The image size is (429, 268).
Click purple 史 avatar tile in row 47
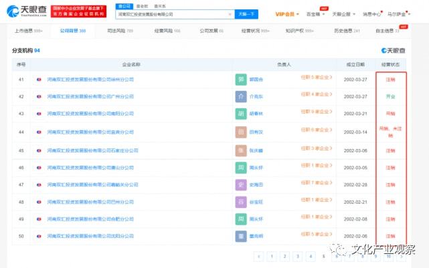click(241, 184)
